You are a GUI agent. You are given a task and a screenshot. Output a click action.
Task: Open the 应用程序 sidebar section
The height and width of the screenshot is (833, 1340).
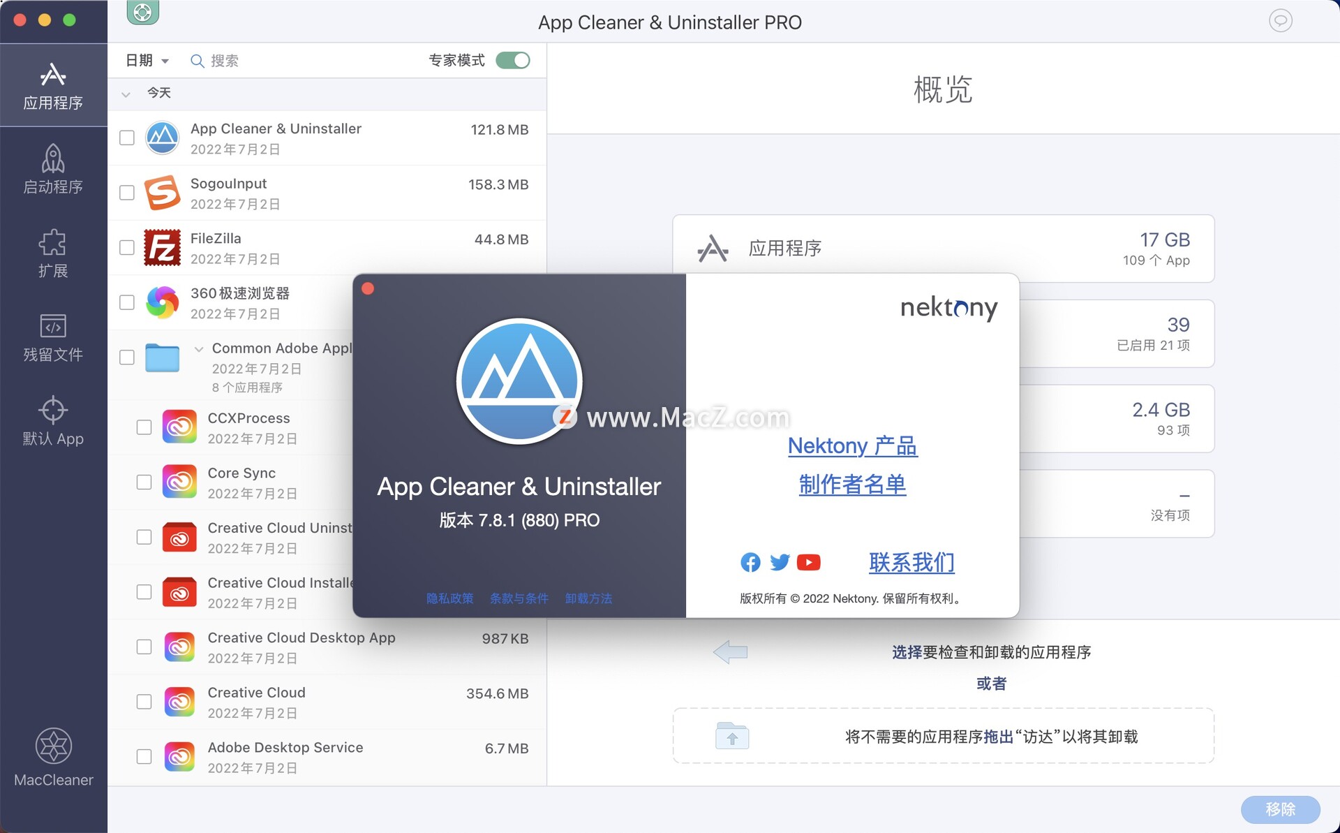point(53,85)
